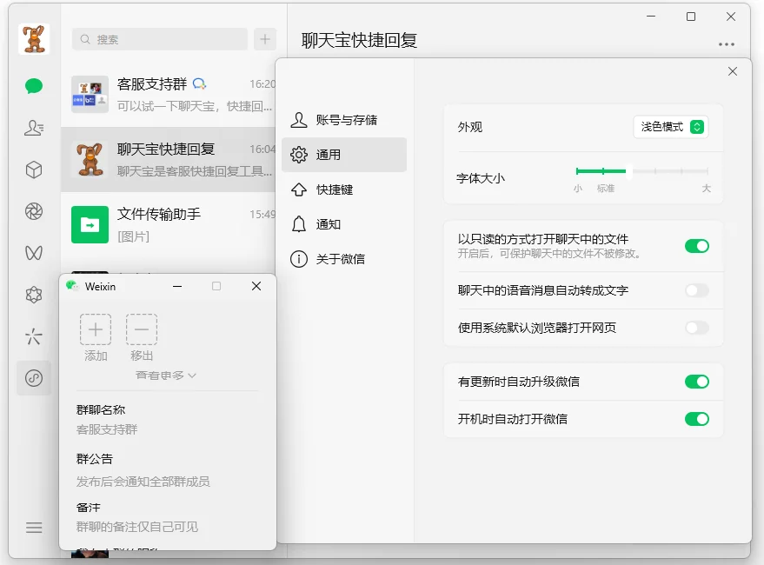Open Moments aperture icon in sidebar

[x=34, y=211]
